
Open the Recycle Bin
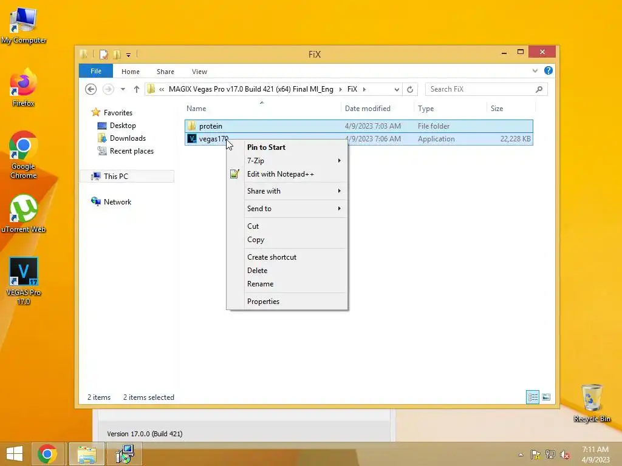point(592,403)
